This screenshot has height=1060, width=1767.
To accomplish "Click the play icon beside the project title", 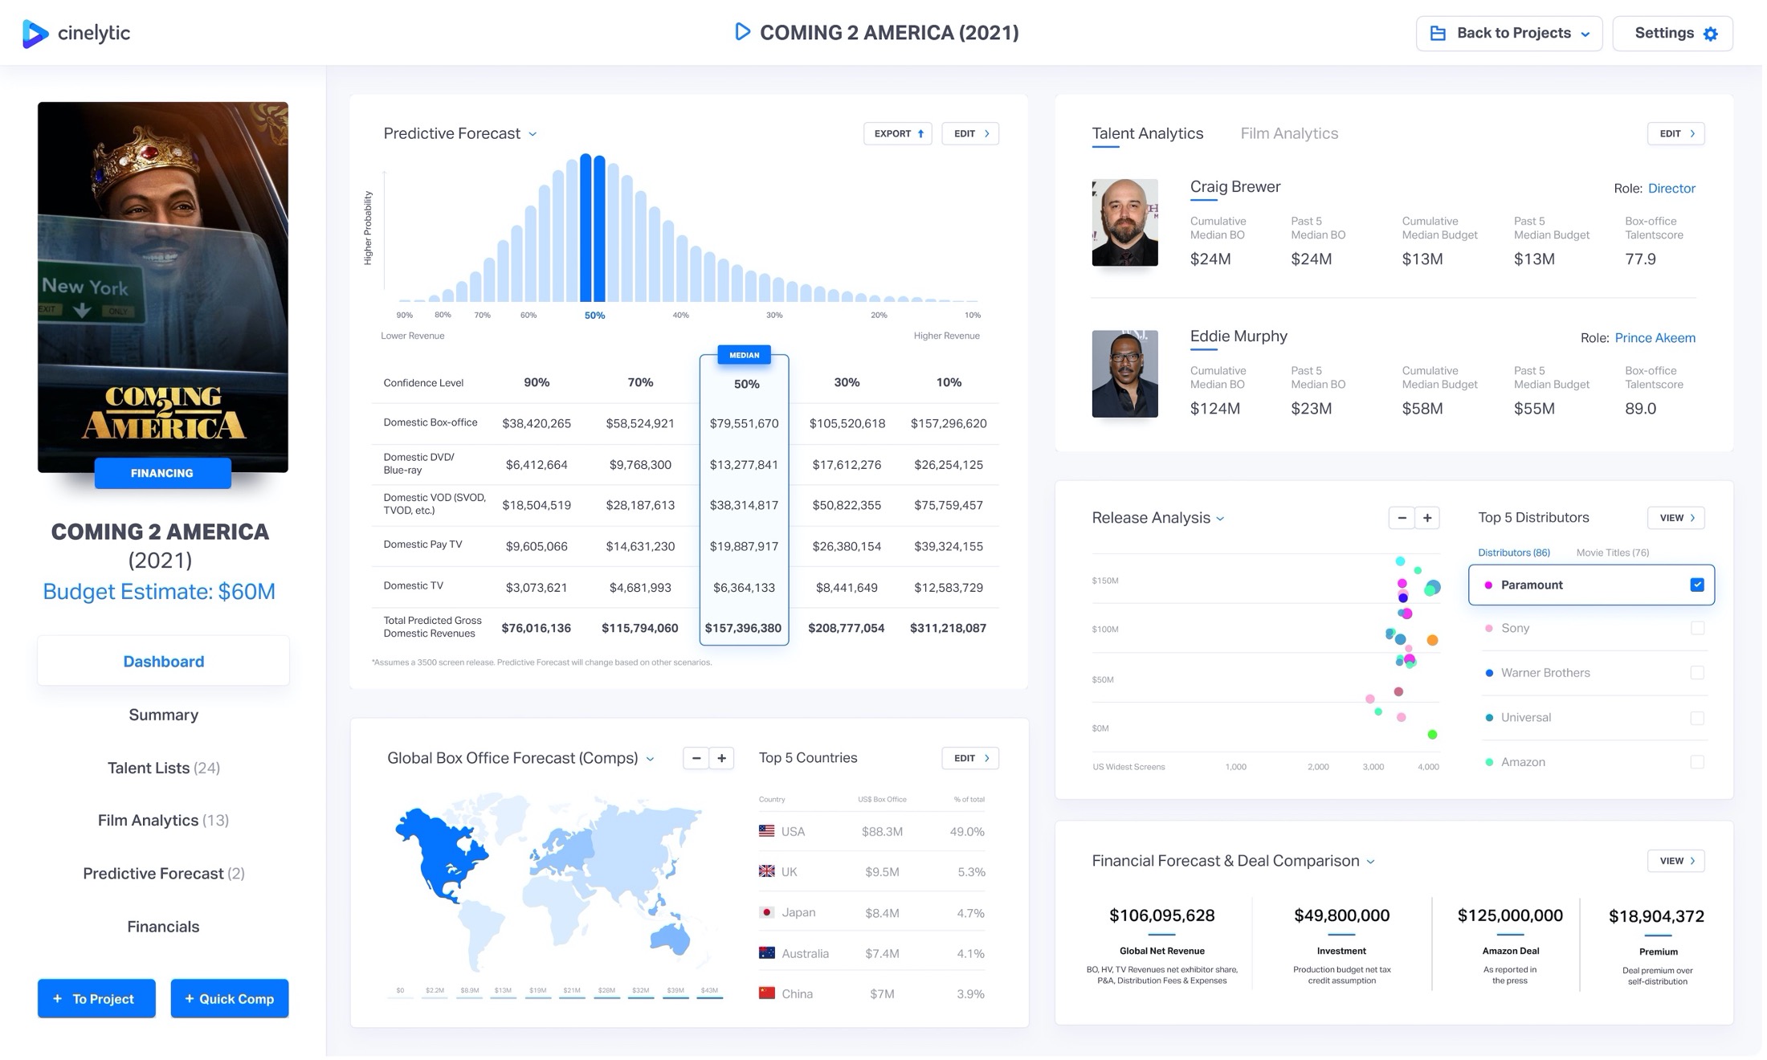I will pyautogui.click(x=743, y=32).
